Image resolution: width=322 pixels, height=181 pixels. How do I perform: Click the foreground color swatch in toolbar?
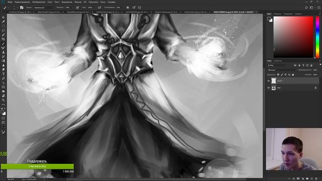(x=2, y=112)
